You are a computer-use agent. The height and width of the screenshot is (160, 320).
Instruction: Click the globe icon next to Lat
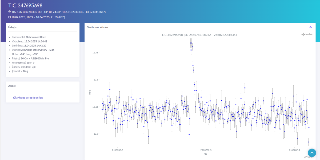click(13, 54)
